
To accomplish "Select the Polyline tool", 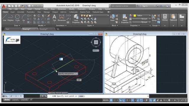I will point(11,18).
